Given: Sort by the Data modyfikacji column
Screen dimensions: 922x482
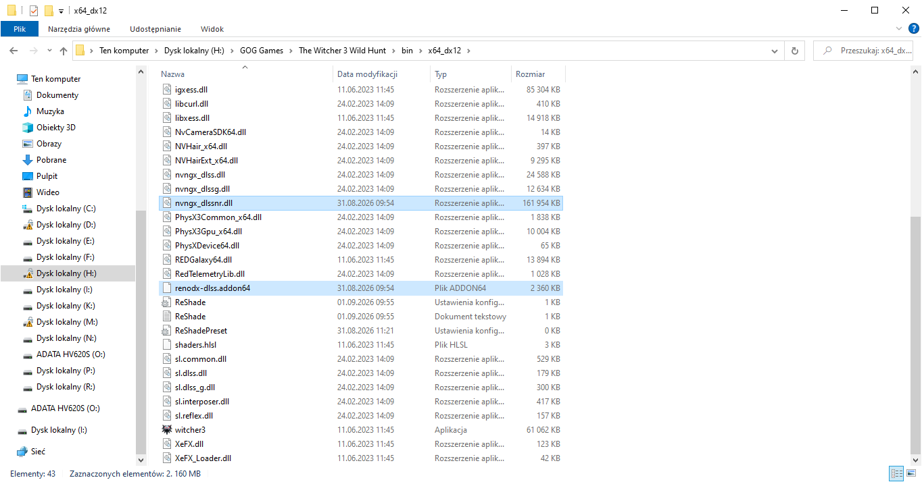Looking at the screenshot, I should [382, 74].
